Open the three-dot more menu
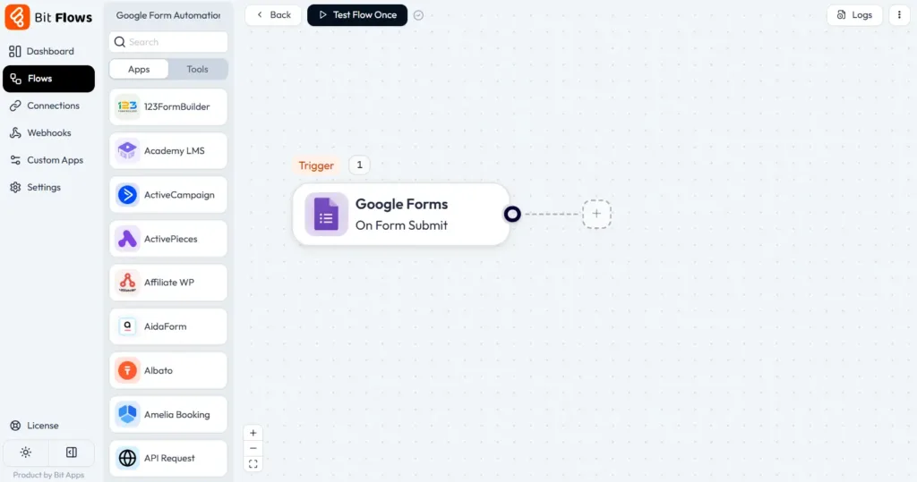This screenshot has height=482, width=917. pos(899,15)
